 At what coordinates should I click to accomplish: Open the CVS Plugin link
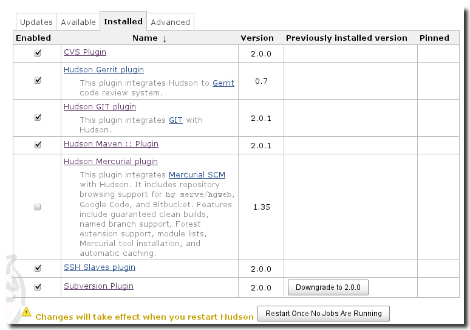pos(84,52)
